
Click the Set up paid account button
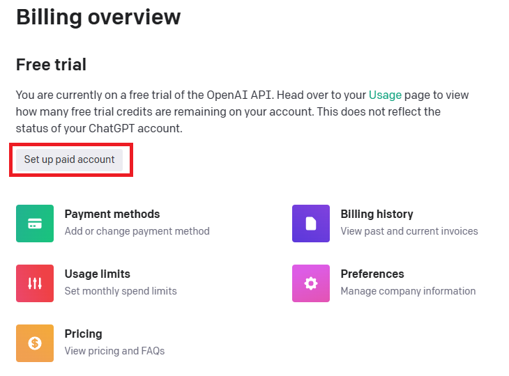70,160
